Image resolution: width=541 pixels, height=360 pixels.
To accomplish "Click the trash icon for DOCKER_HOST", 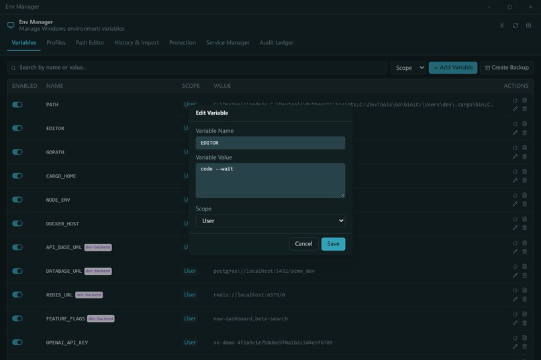I will tap(524, 228).
